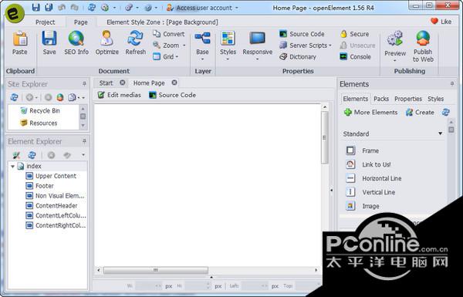Select the Link to Us! element
The height and width of the screenshot is (297, 463).
(369, 165)
